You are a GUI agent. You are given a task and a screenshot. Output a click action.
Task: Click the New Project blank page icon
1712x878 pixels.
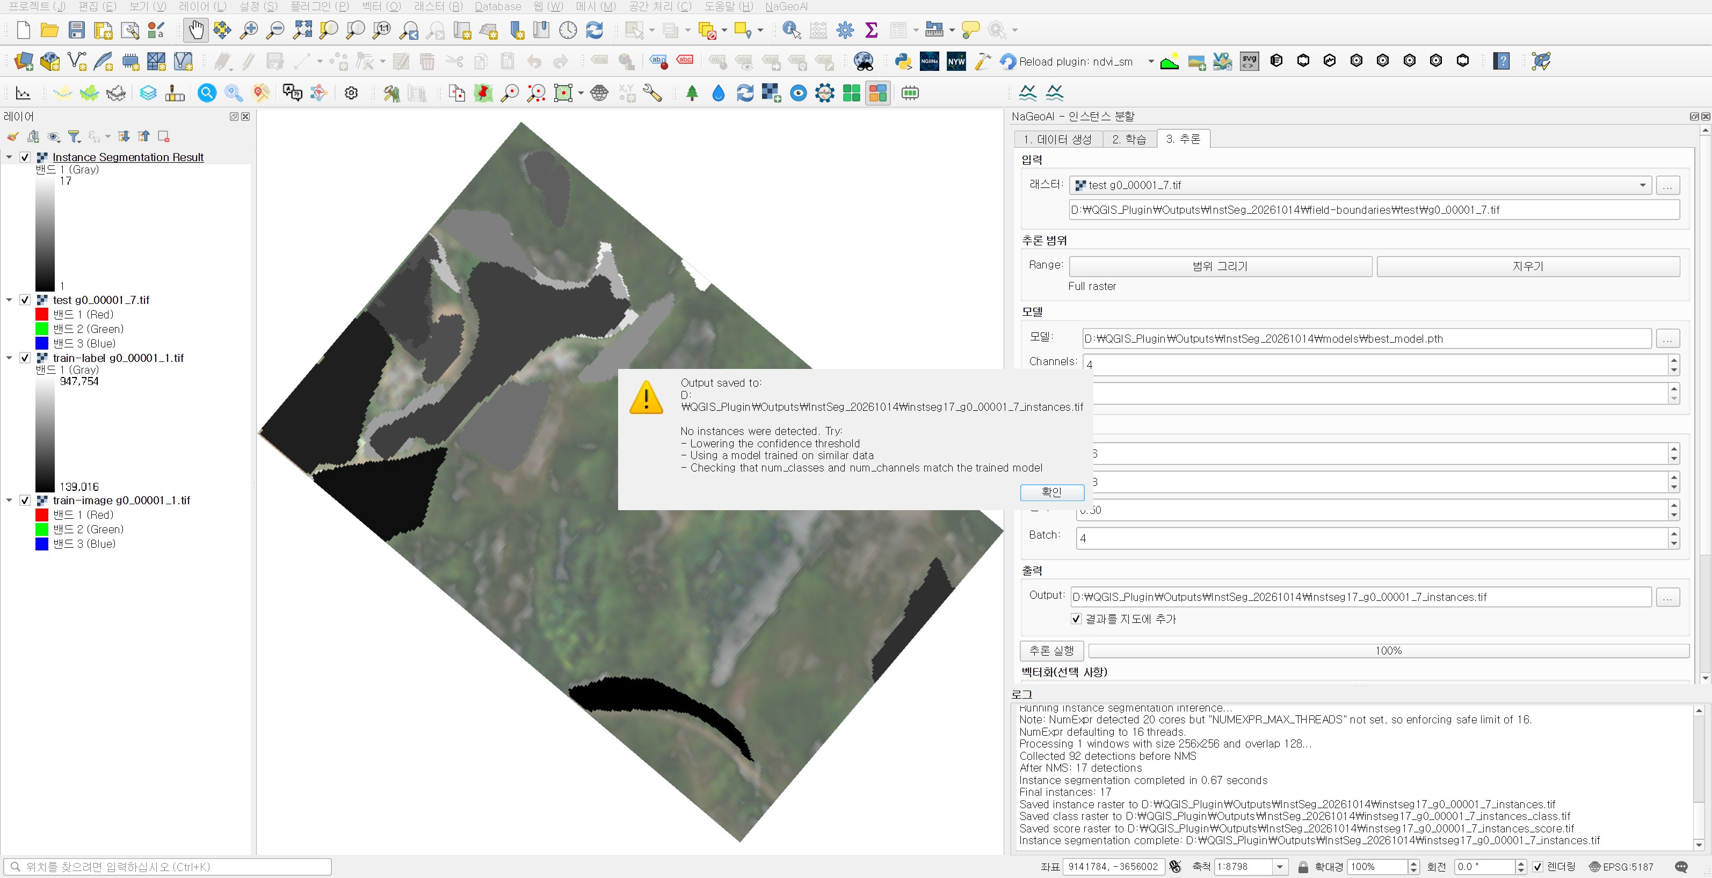tap(23, 30)
